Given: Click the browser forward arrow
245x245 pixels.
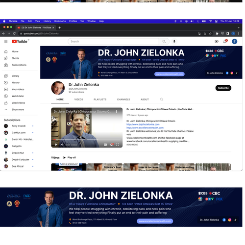Looking at the screenshot, I should pos(9,33).
